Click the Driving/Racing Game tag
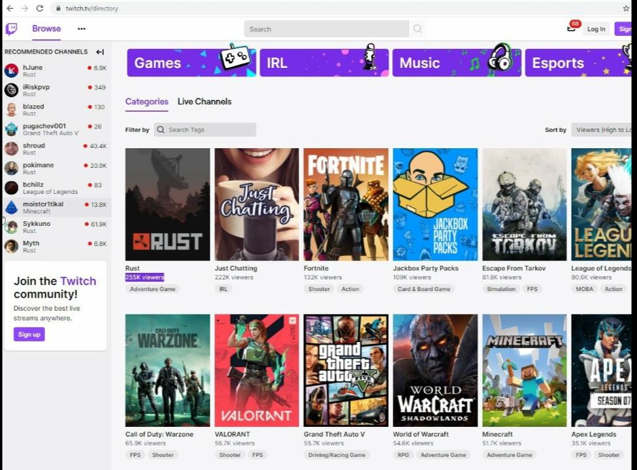 pos(336,455)
